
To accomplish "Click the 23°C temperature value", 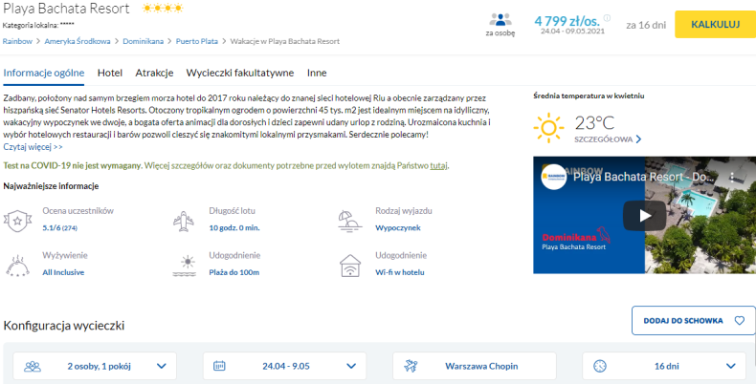I will click(594, 123).
